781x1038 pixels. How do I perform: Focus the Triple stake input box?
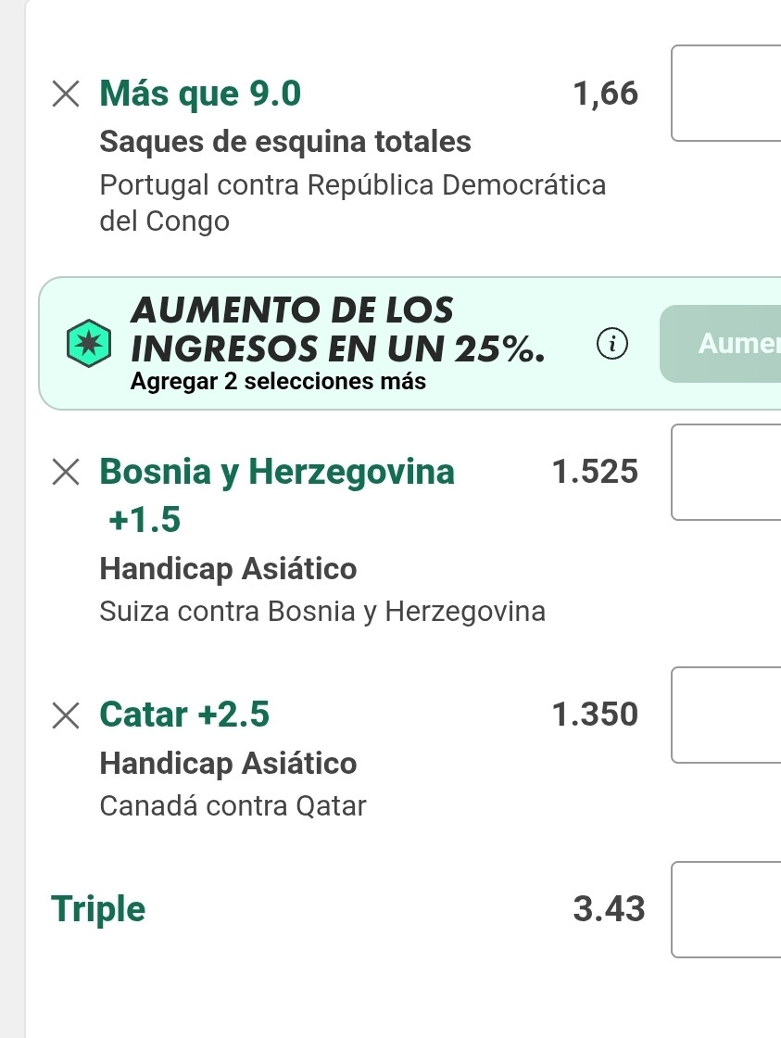[x=726, y=909]
